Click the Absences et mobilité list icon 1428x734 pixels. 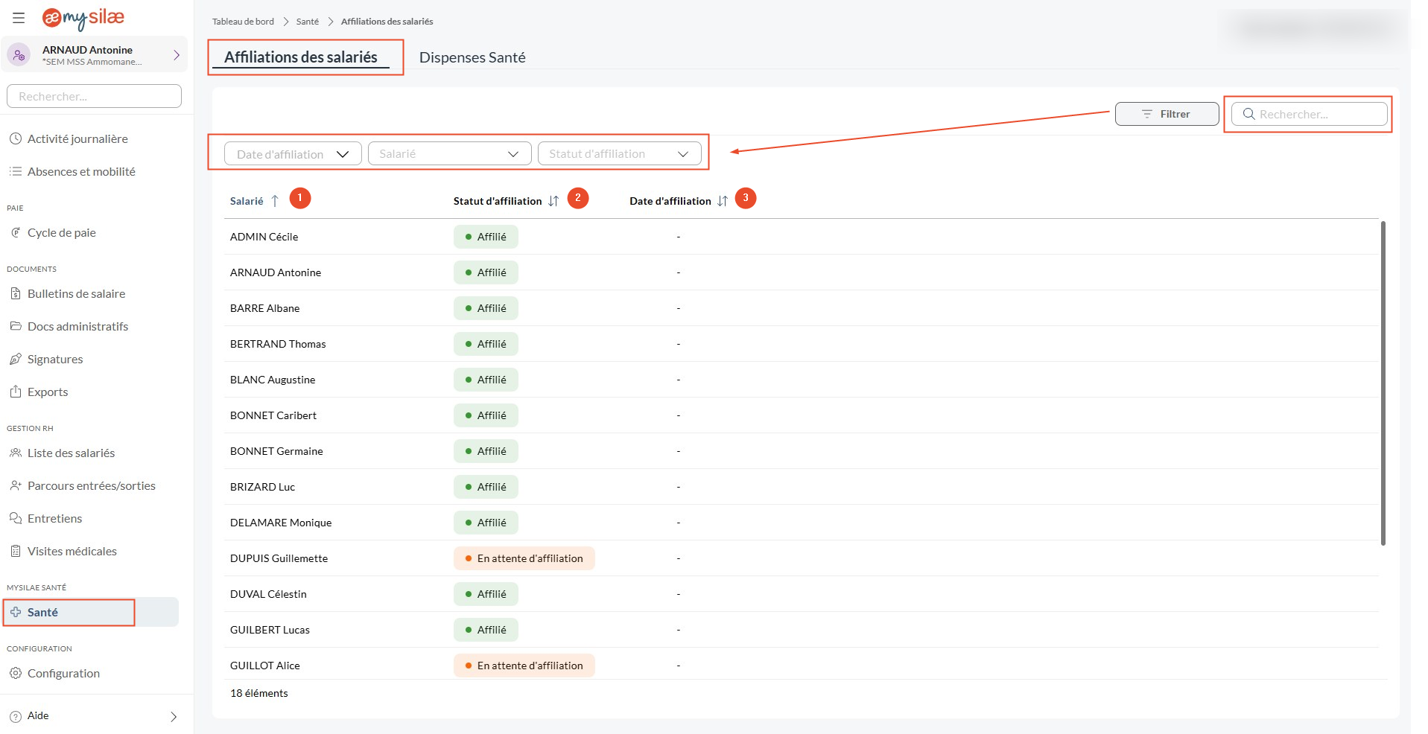click(16, 171)
